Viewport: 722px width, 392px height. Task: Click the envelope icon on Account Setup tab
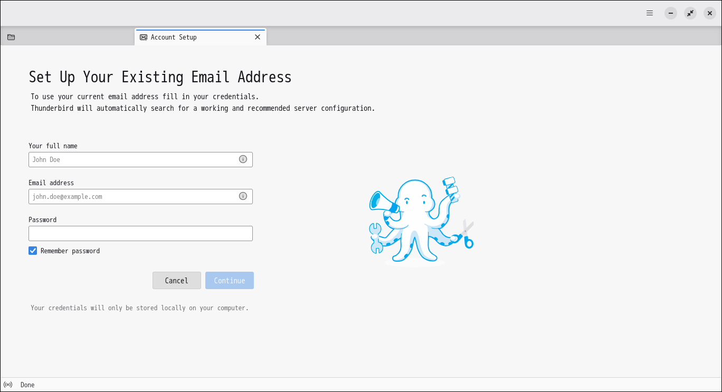[144, 37]
